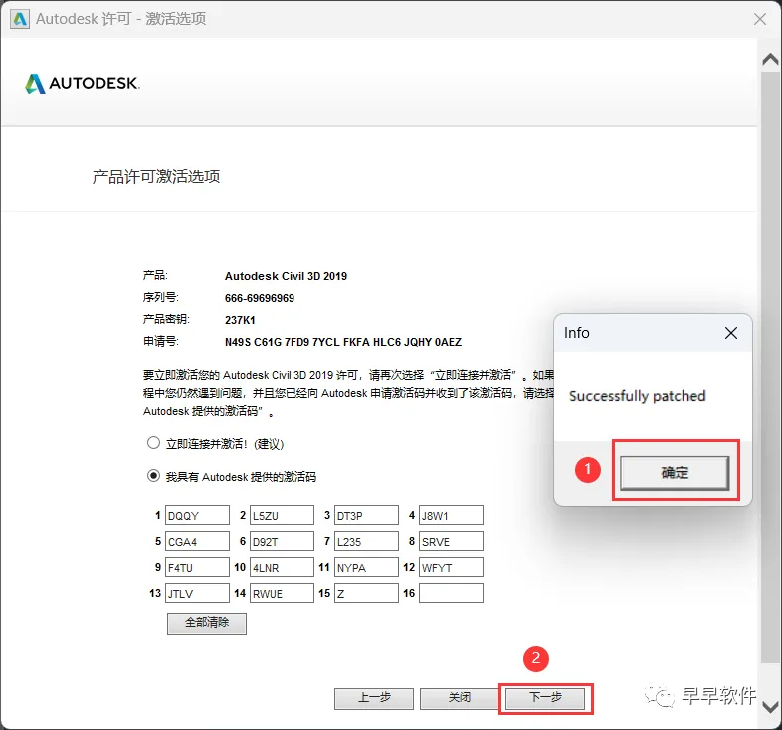Click the 产品许可激活选项 heading
This screenshot has height=730, width=782.
tap(156, 176)
